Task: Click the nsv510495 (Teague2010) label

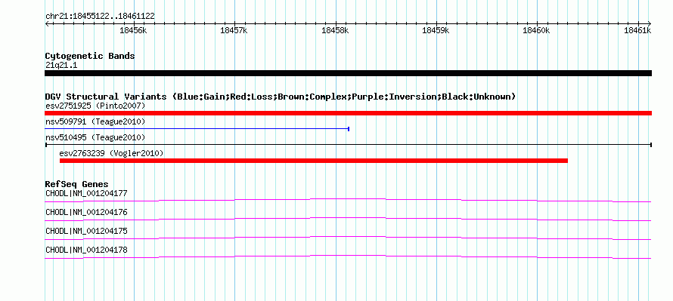Action: click(96, 137)
